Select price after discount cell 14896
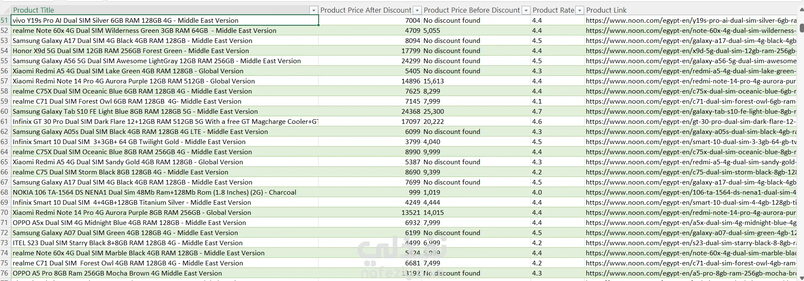The image size is (804, 281). pos(370,81)
